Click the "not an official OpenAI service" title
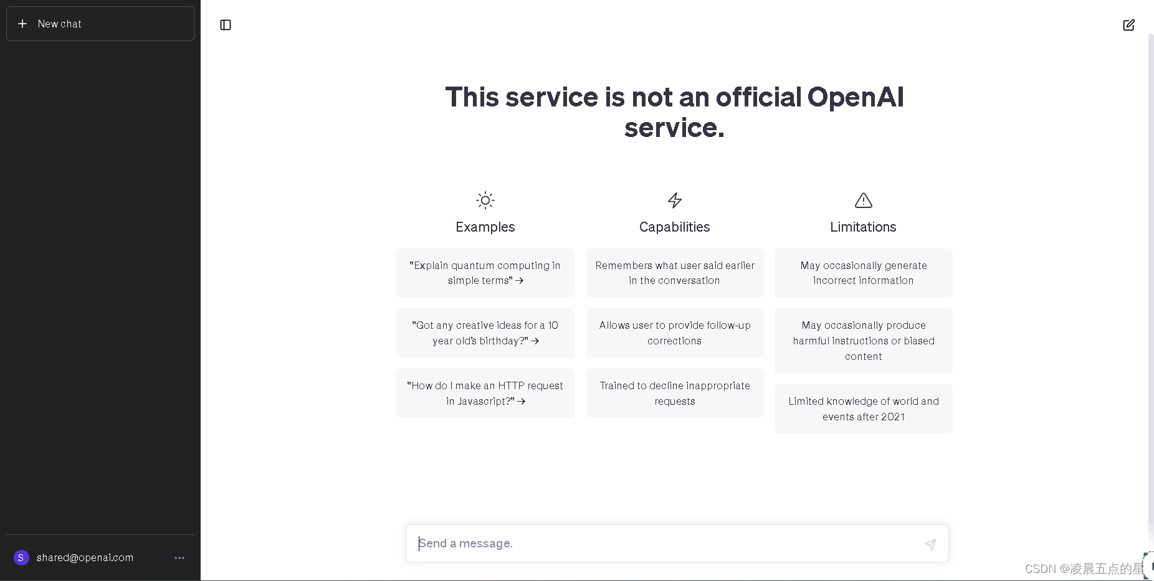 [675, 112]
